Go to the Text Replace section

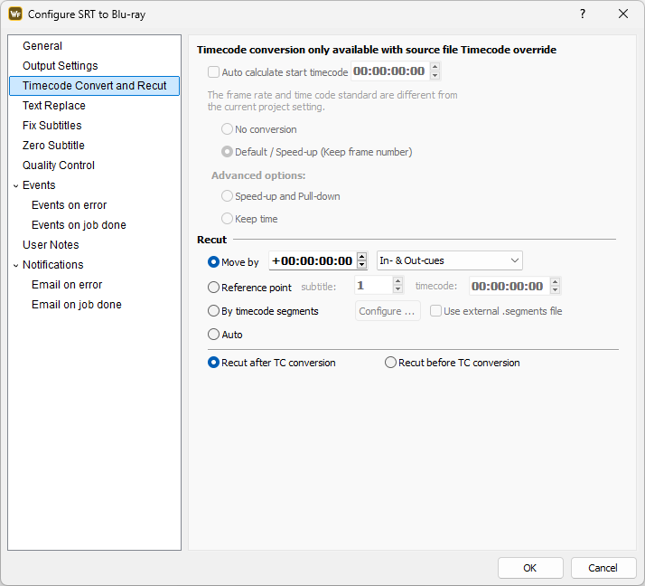pyautogui.click(x=54, y=106)
